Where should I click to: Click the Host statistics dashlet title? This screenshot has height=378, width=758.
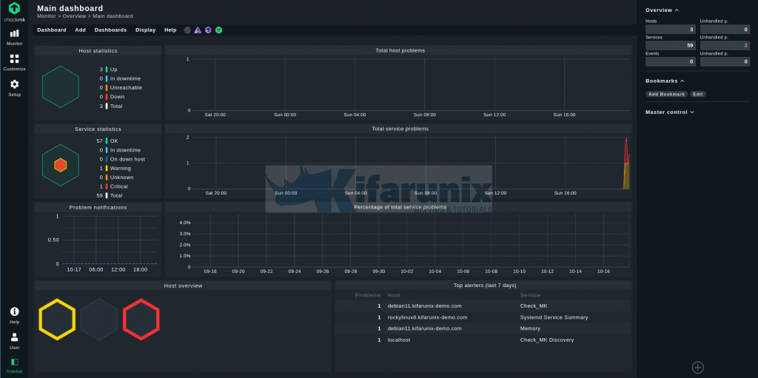pos(98,51)
